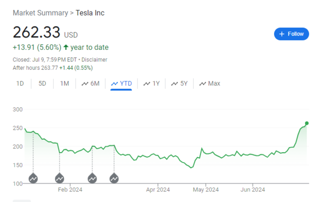Click the May 2024 axis label
Screen dimensions: 320x202
[205, 190]
